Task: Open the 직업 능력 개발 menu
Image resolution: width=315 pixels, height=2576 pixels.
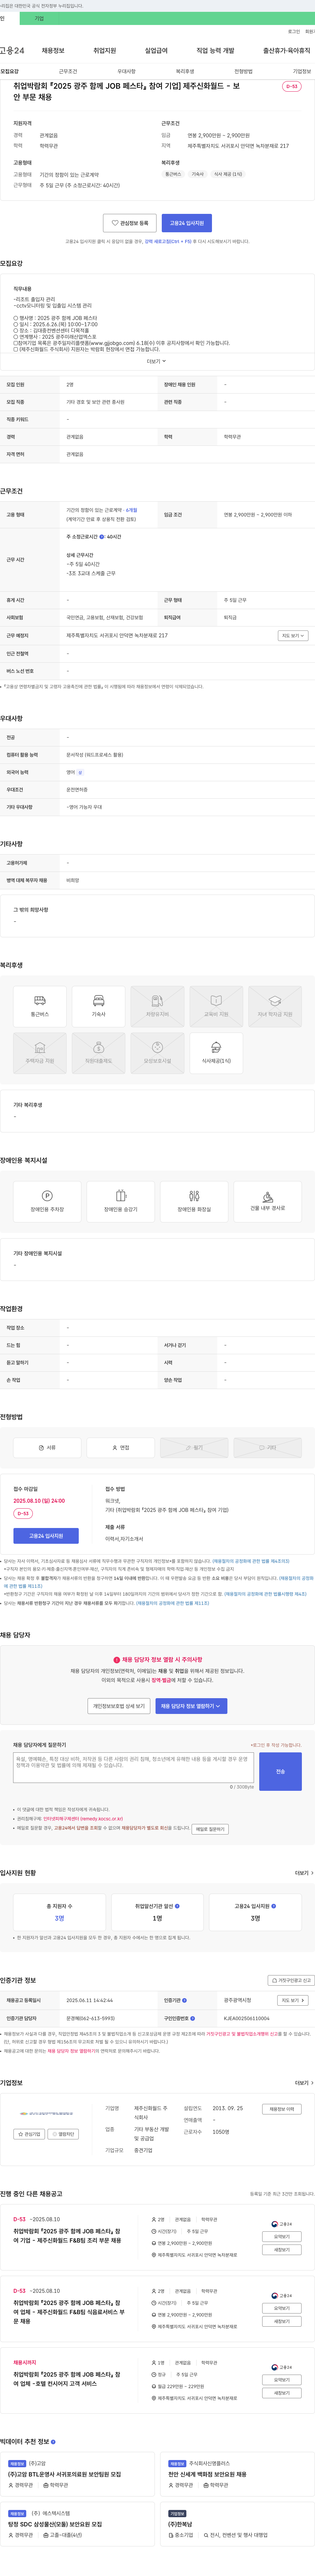Action: pos(215,51)
